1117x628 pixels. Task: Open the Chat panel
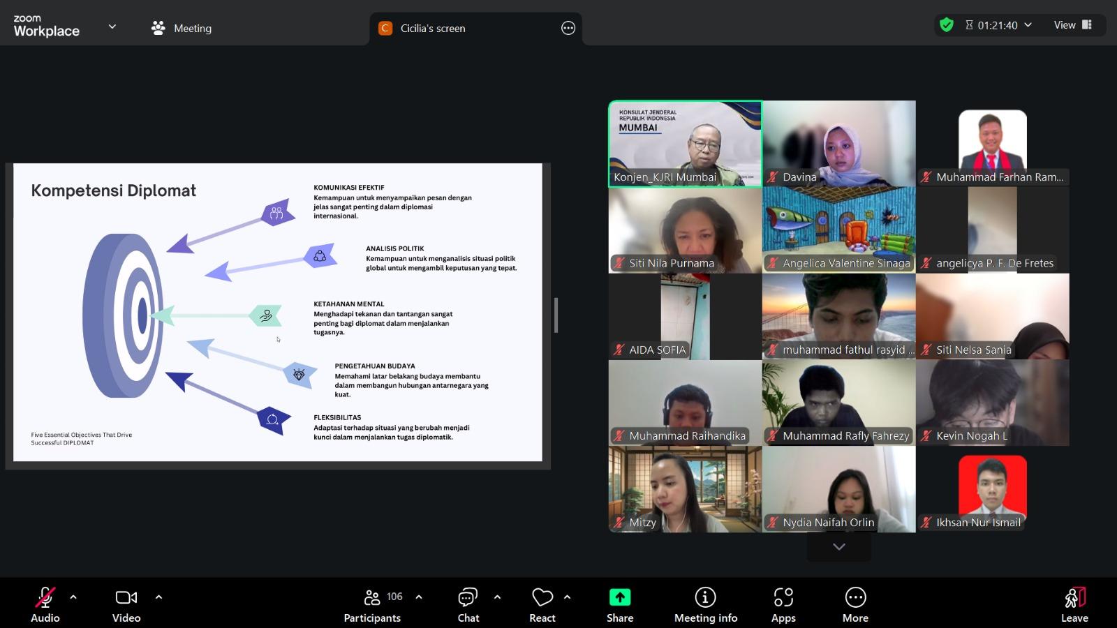coord(468,605)
